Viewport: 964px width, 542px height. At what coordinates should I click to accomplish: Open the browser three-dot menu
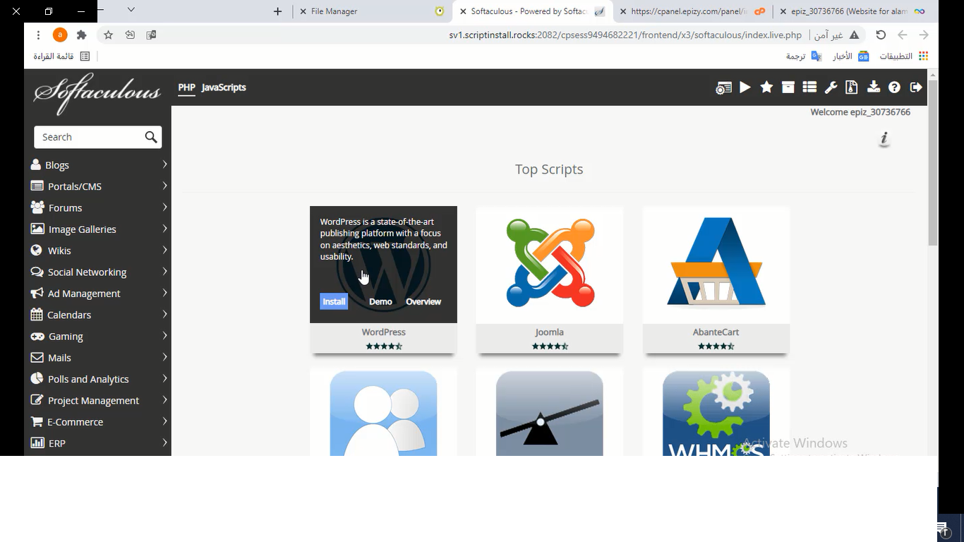37,35
